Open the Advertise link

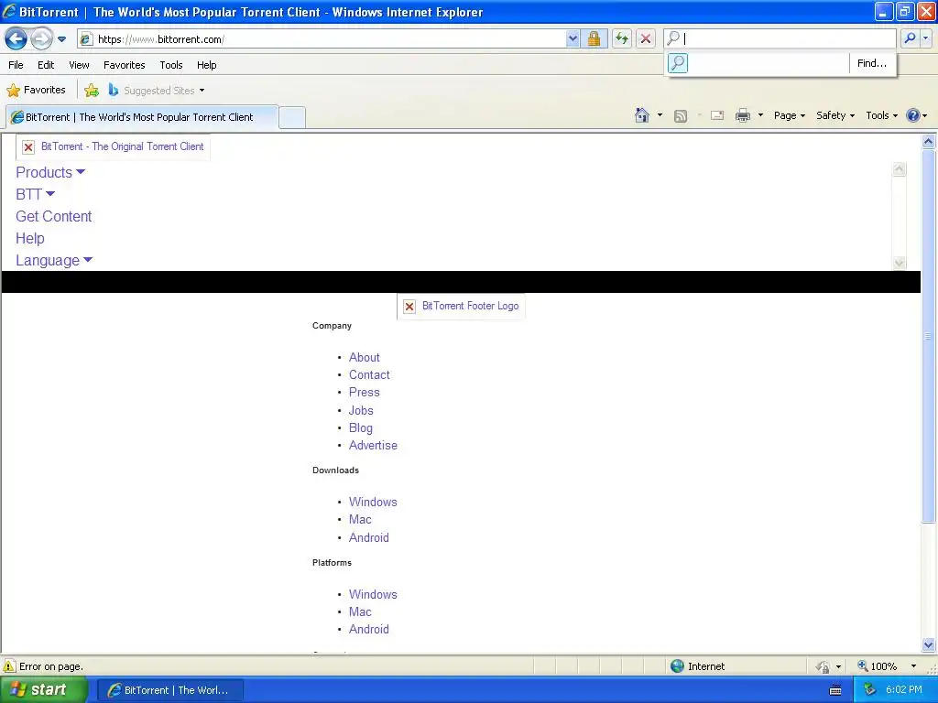click(x=373, y=446)
